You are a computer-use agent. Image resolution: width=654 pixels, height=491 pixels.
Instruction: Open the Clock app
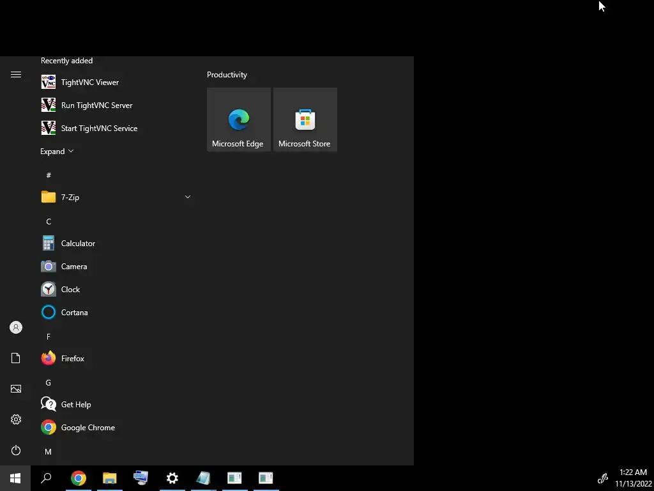pyautogui.click(x=116, y=290)
